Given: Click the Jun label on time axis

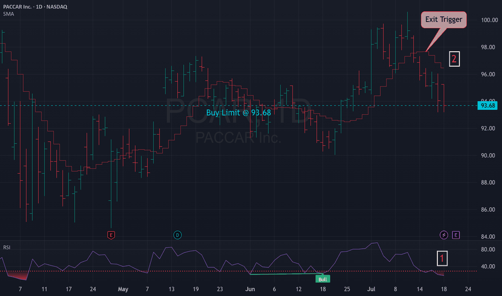Looking at the screenshot, I should point(250,290).
